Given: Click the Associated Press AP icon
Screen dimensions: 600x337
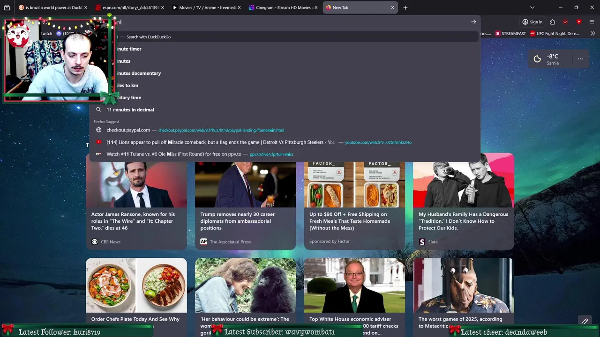Looking at the screenshot, I should (x=203, y=242).
